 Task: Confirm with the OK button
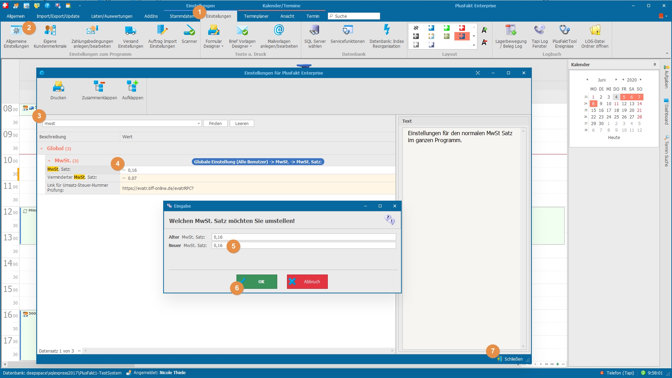[257, 281]
